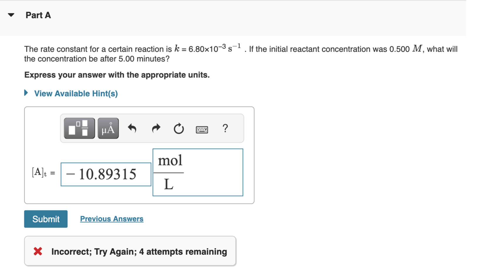Click the Express your answer instruction text
The width and height of the screenshot is (489, 271).
coord(117,75)
